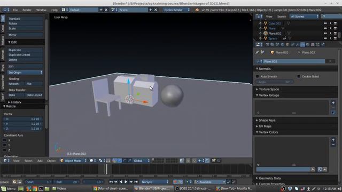Toggle selectability arrow for Plane.002

(330, 33)
